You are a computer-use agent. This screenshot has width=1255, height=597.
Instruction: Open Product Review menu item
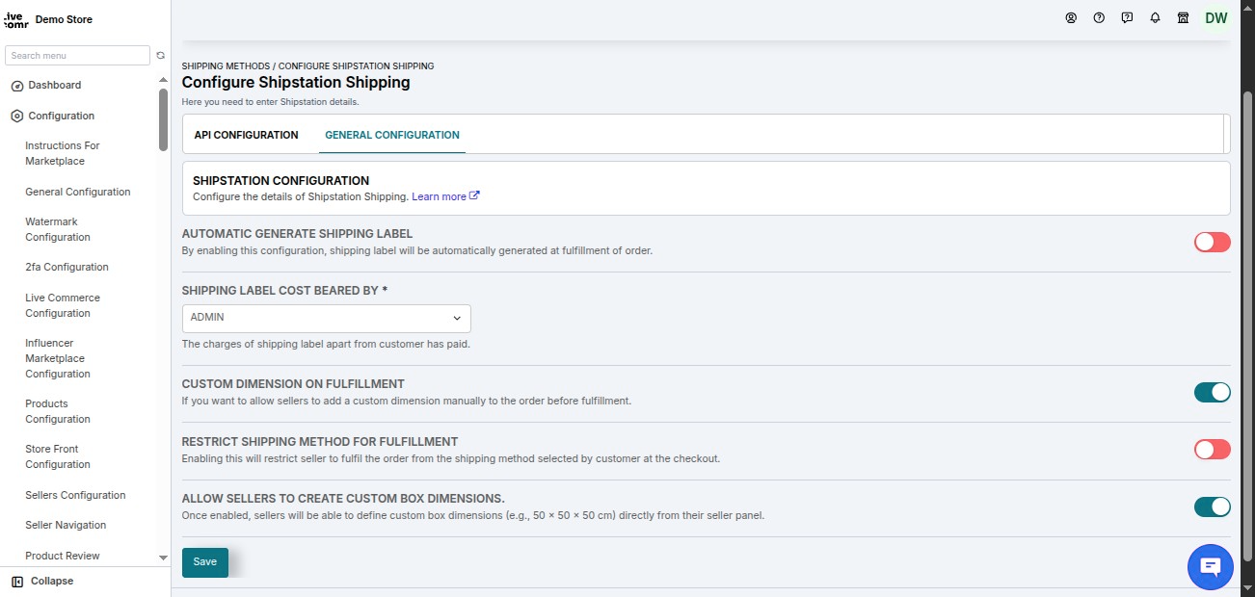63,557
